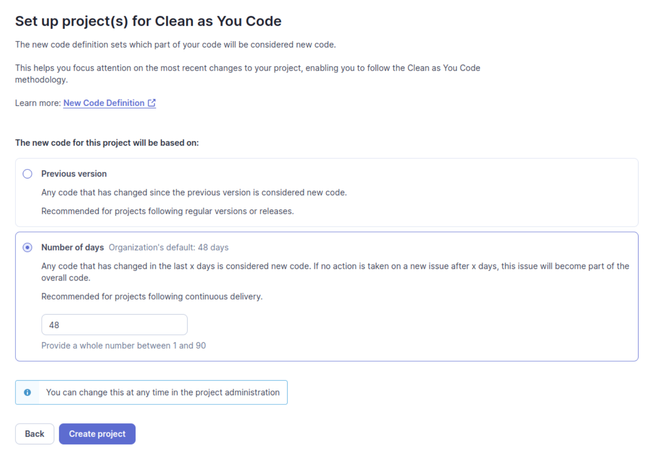
Task: Open the New Code Definition documentation link
Action: (103, 103)
